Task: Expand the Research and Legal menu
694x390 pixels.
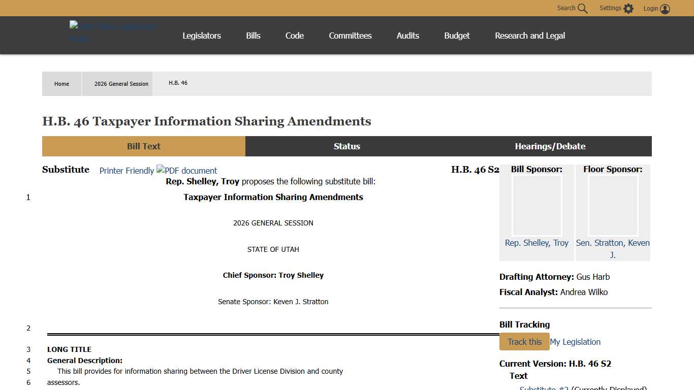Action: point(530,36)
